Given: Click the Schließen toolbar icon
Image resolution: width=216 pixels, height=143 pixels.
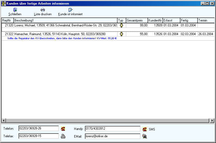Looking at the screenshot, I should point(15,10).
